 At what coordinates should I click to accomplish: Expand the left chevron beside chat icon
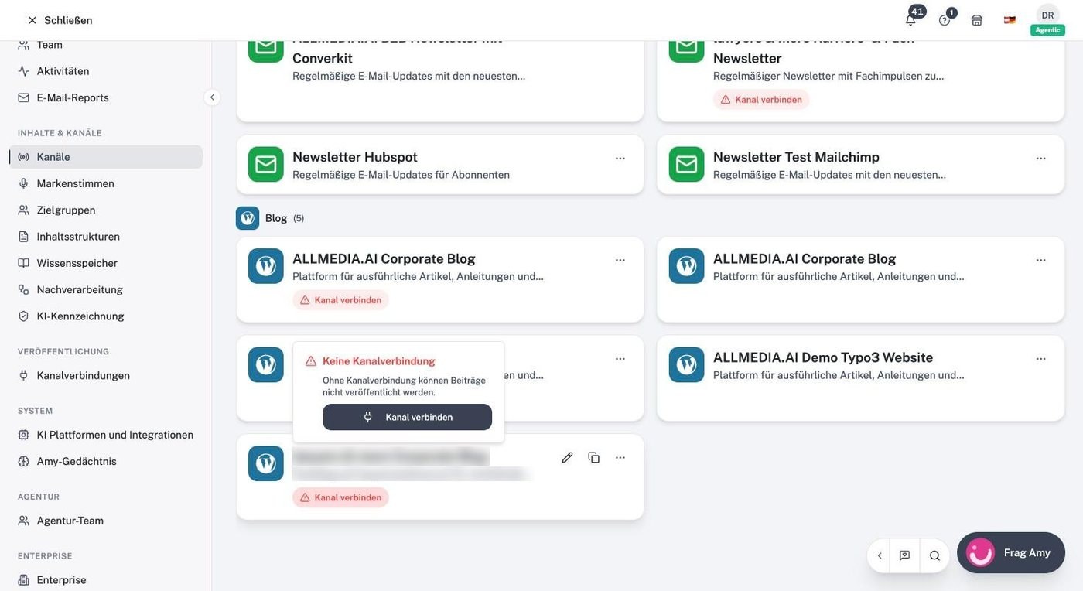click(x=880, y=555)
